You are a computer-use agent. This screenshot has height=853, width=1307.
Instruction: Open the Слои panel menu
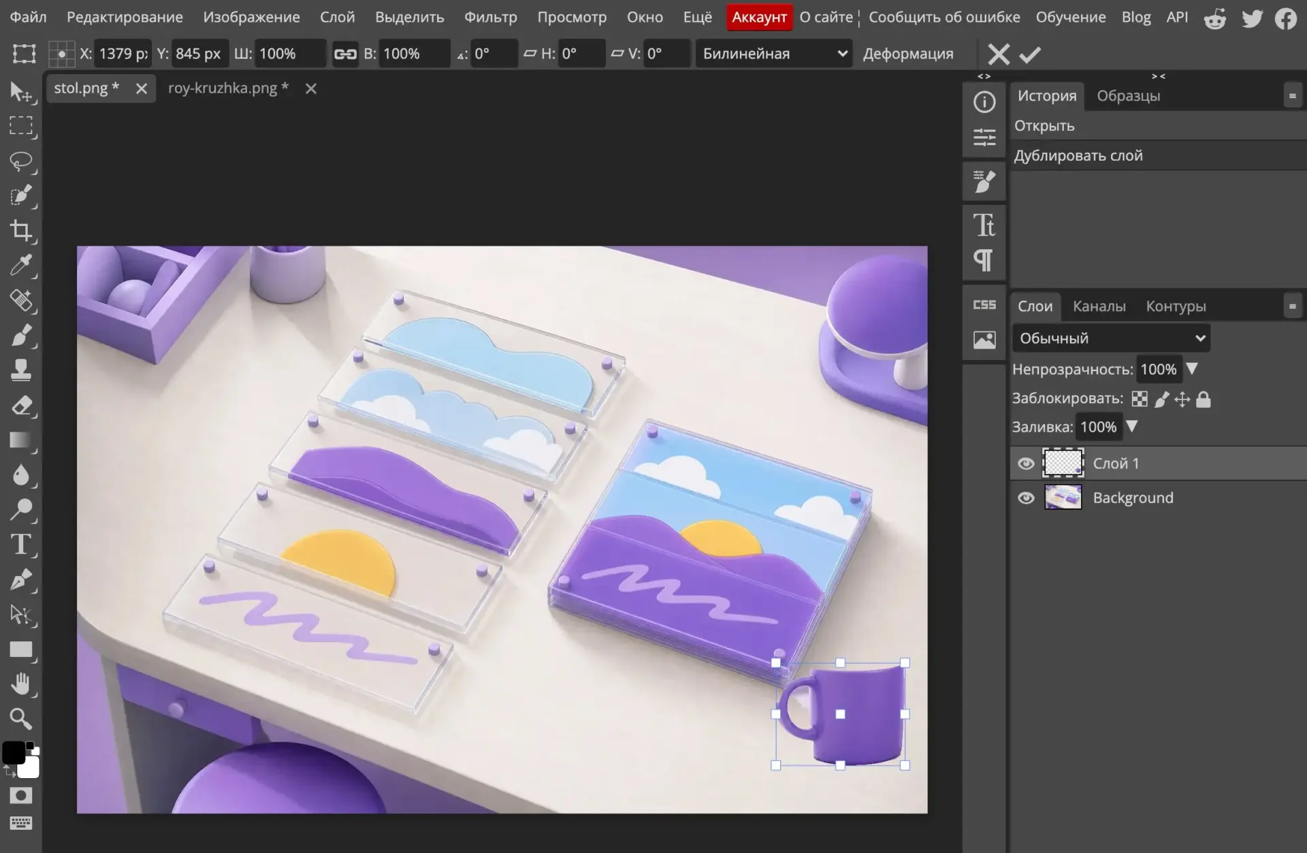click(1292, 306)
